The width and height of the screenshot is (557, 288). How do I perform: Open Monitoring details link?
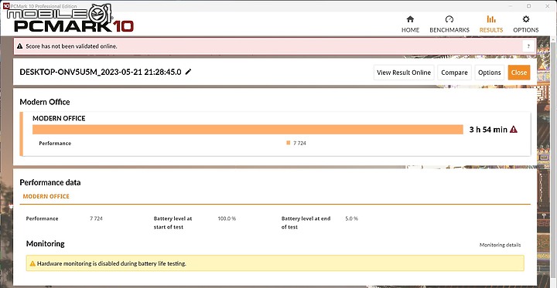click(501, 245)
